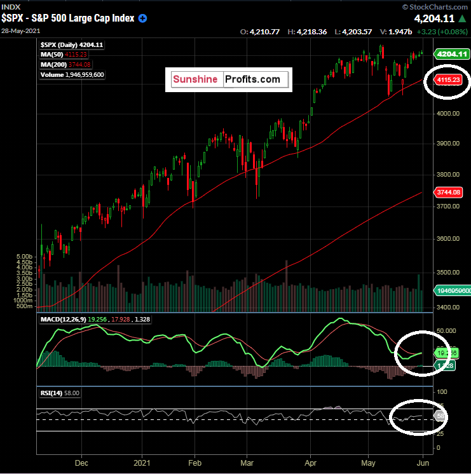Open the StockCharts.com copyright link

[435, 6]
